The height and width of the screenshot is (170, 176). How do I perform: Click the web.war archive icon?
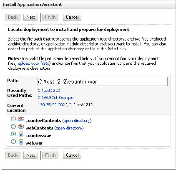(x=21, y=142)
